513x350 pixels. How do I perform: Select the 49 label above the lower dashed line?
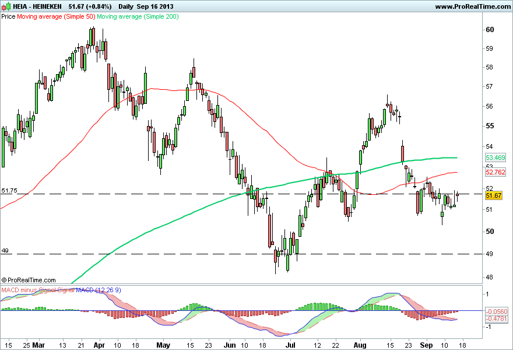pos(5,251)
